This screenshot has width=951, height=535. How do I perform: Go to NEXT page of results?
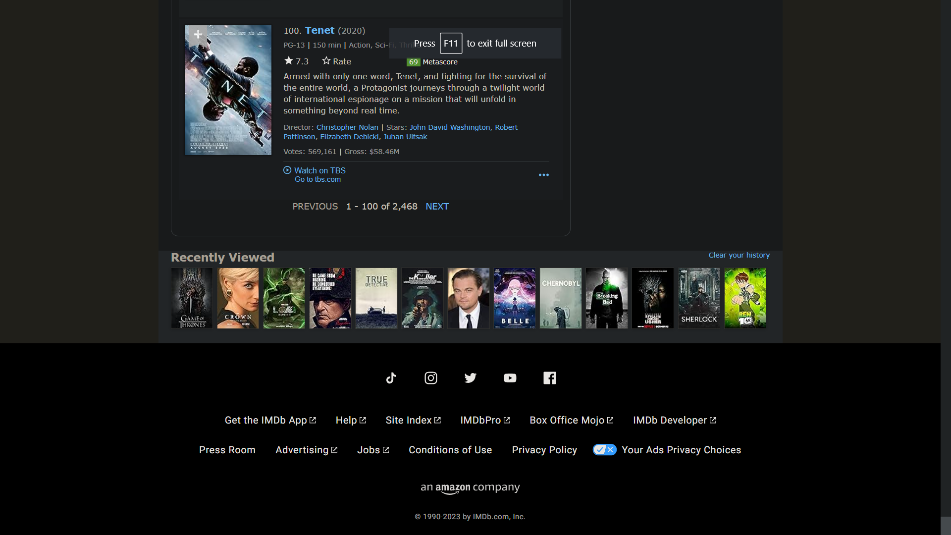tap(437, 207)
